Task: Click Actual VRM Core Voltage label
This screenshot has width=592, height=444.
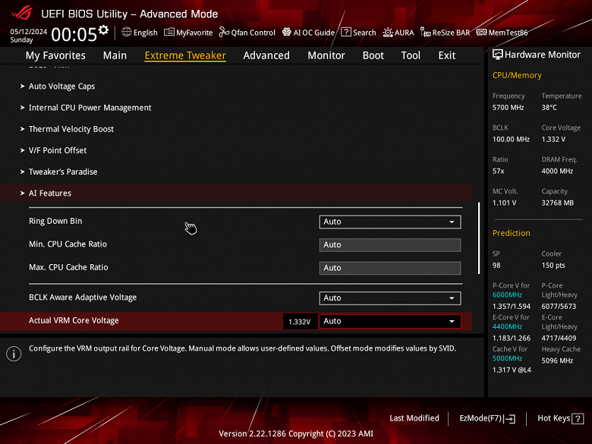Action: pos(74,320)
